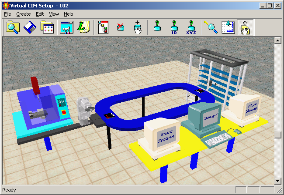
Task: Click the delete object icon with red X
Action: (x=120, y=28)
